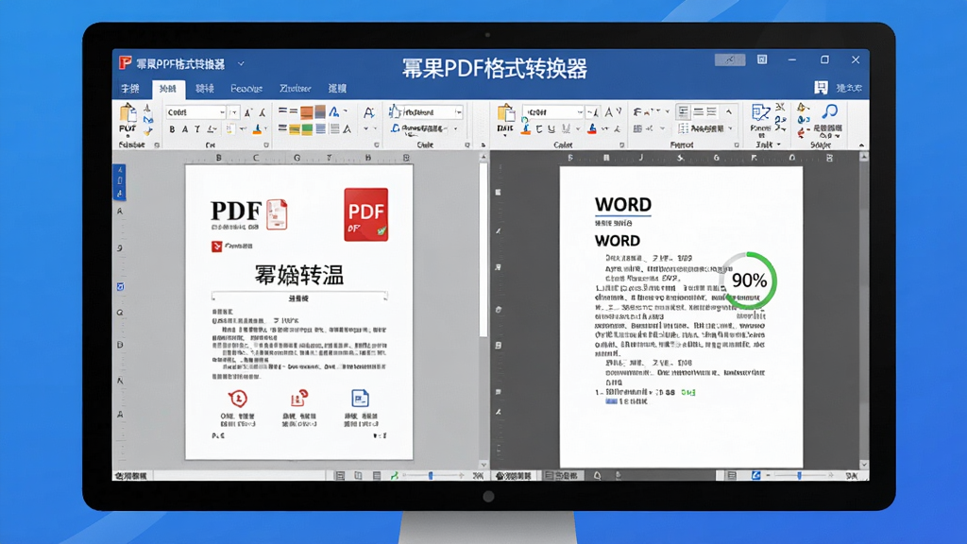
Task: Adjust the left pane zoom slider
Action: coord(431,476)
